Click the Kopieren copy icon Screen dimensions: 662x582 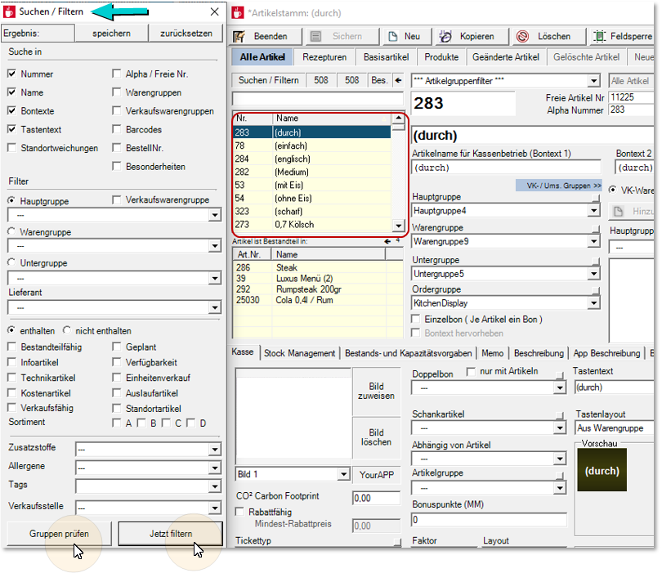[x=445, y=37]
